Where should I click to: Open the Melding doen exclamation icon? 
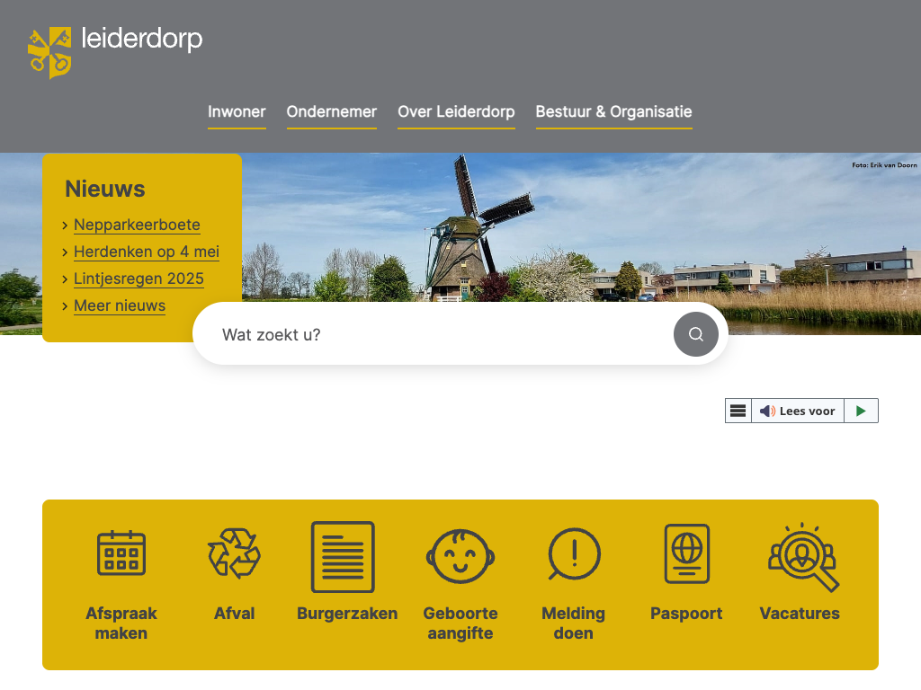(573, 554)
